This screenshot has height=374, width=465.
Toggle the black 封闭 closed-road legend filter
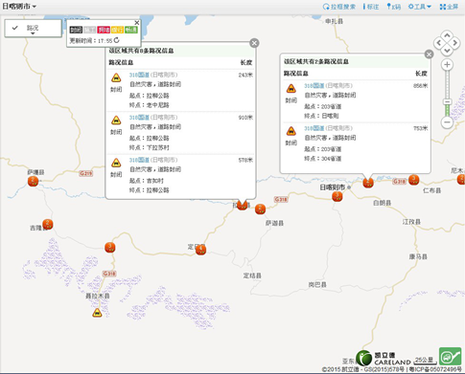click(76, 30)
